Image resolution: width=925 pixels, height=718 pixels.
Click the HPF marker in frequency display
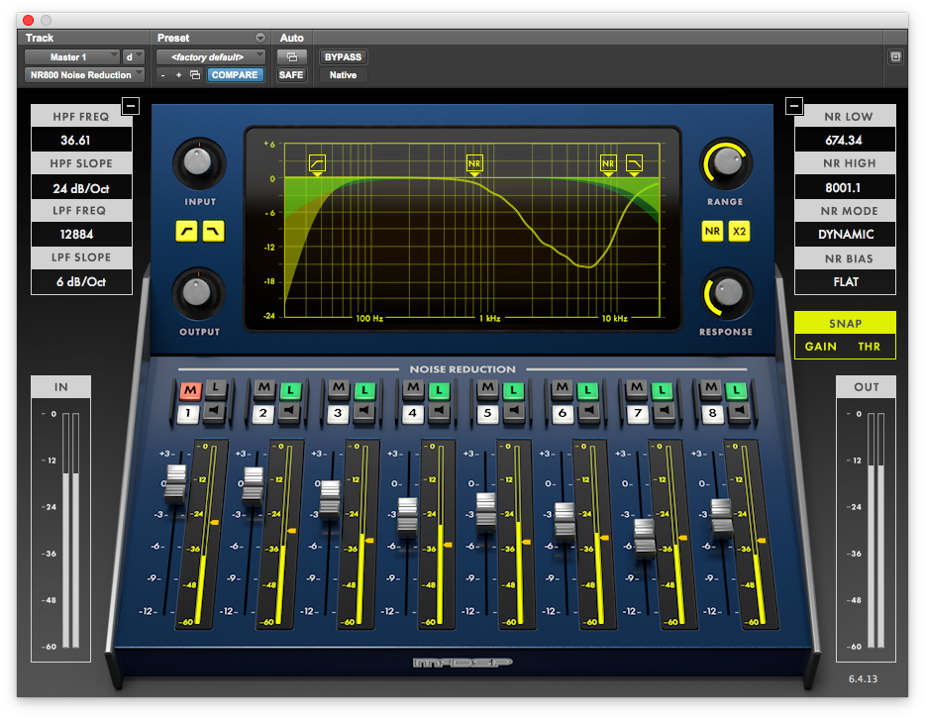coord(317,161)
